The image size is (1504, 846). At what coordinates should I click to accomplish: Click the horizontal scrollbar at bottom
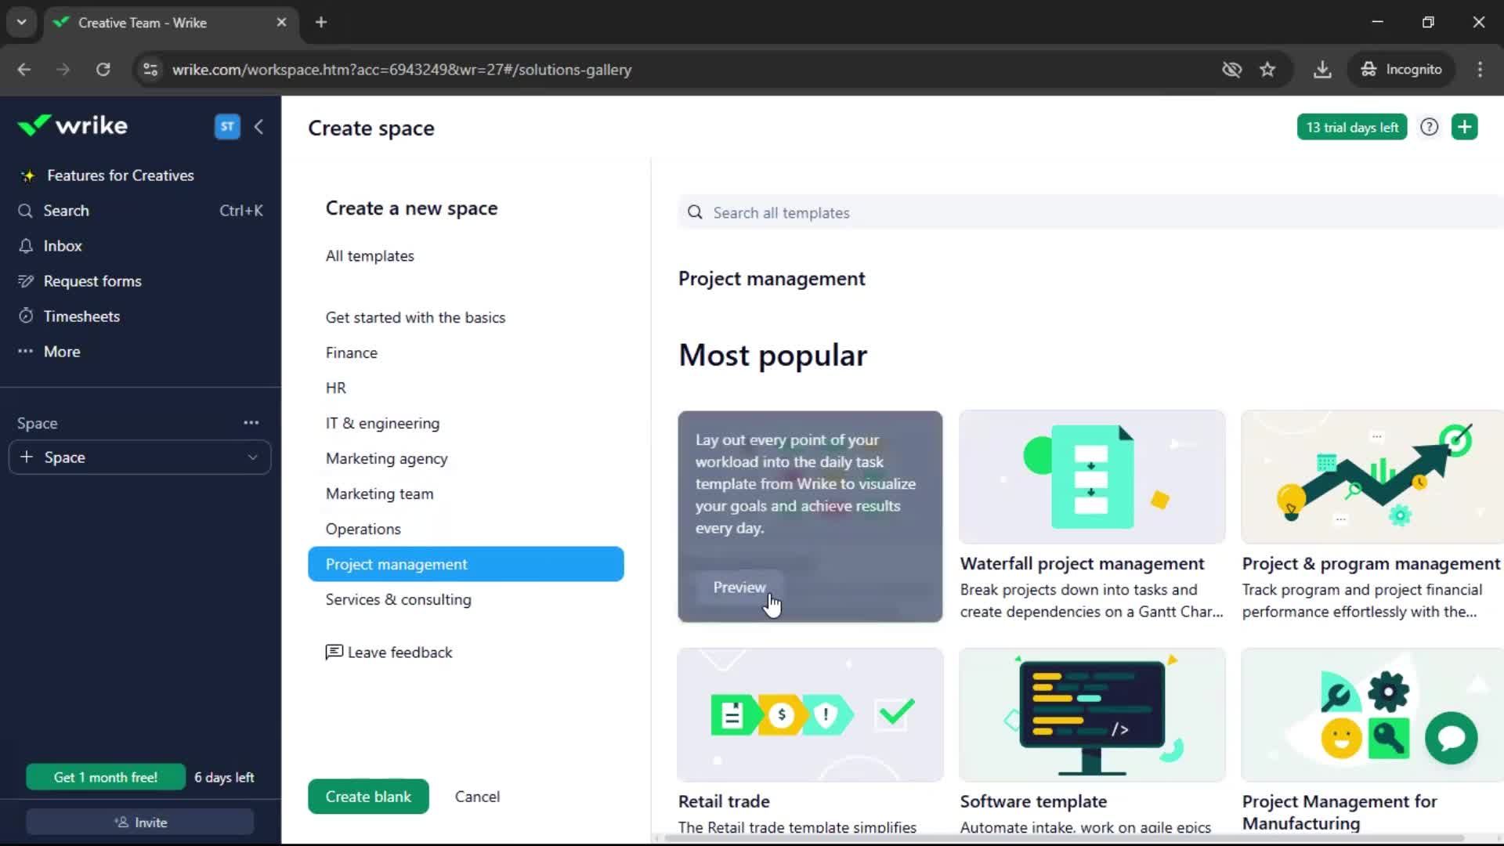[1064, 838]
